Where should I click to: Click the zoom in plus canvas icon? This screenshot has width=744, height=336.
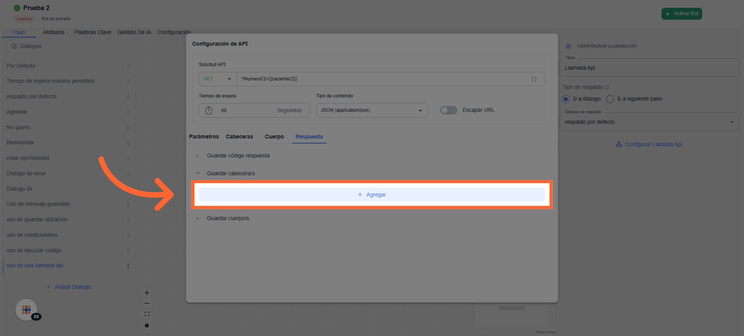[147, 293]
